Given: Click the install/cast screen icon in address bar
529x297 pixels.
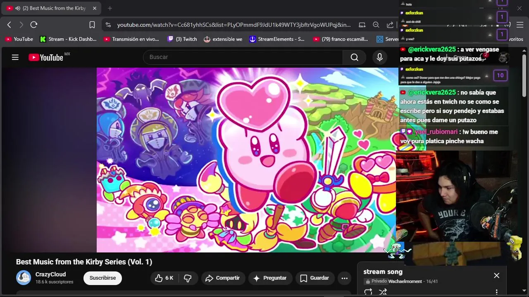Looking at the screenshot, I should pos(362,25).
